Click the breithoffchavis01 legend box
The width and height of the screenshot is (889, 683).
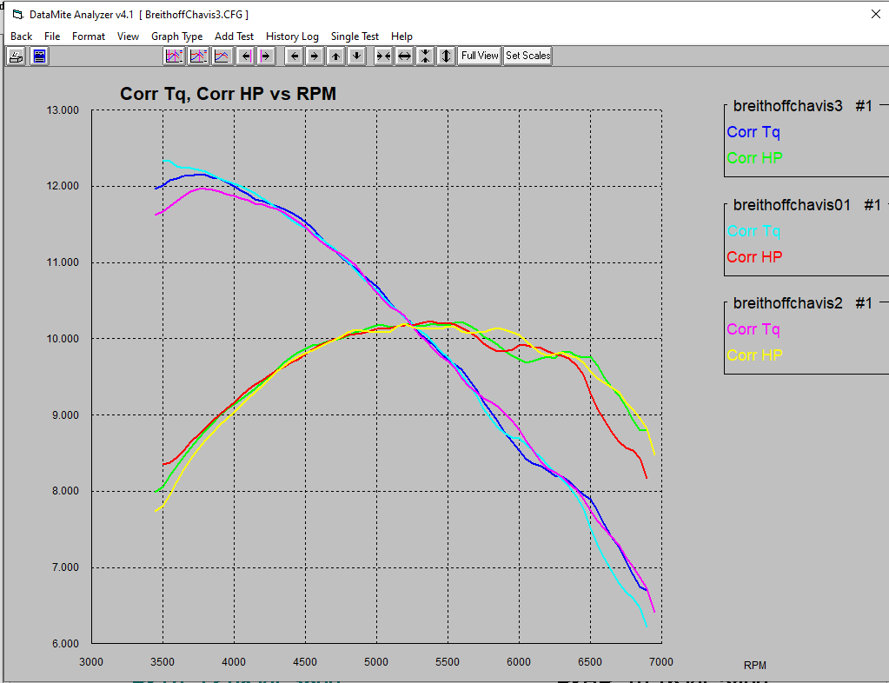[806, 231]
